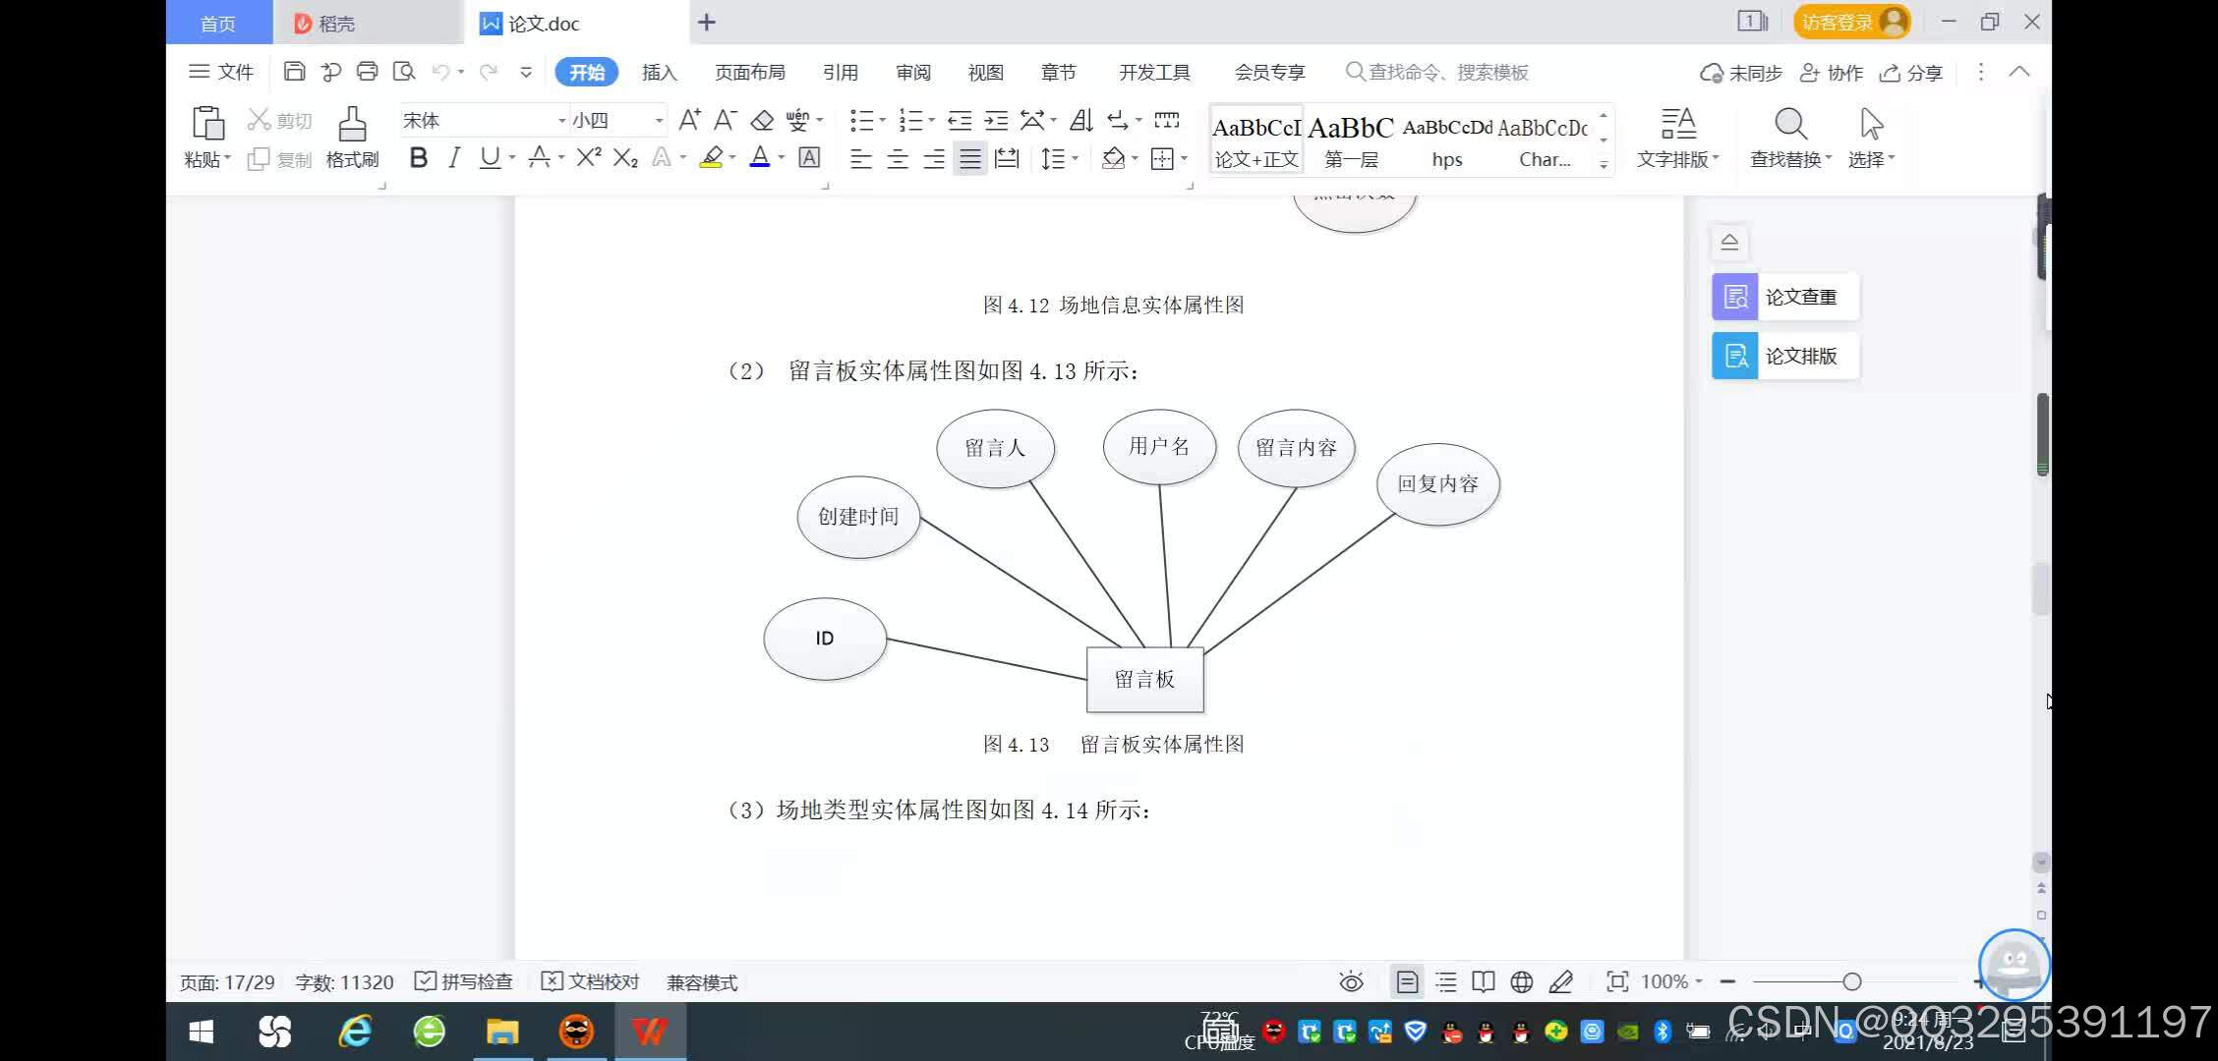
Task: Switch to the 稻壳 tab
Action: pyautogui.click(x=367, y=23)
